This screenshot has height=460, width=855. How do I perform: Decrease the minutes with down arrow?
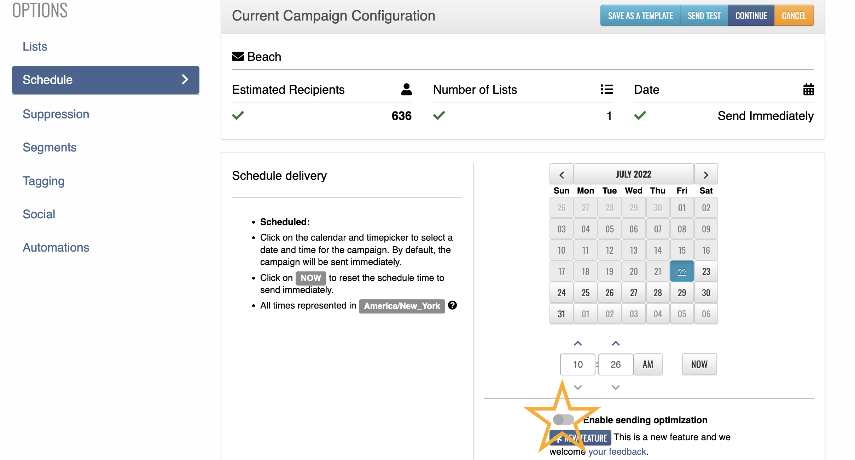[616, 387]
